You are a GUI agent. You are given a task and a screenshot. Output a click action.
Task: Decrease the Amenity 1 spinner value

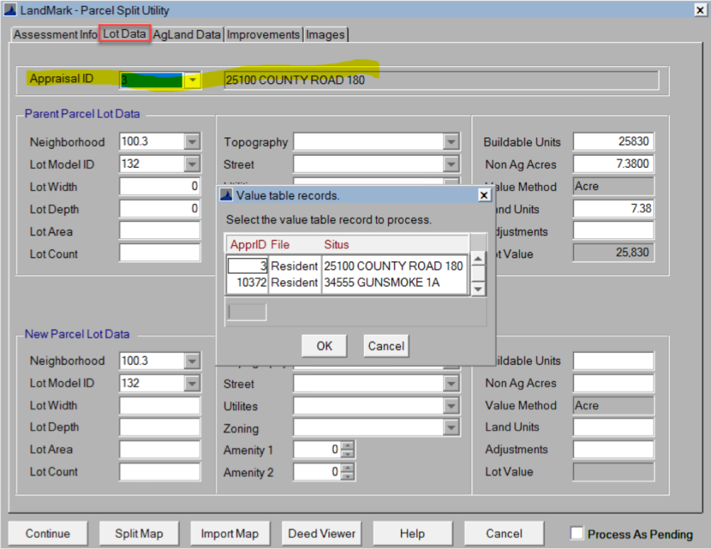click(x=348, y=454)
